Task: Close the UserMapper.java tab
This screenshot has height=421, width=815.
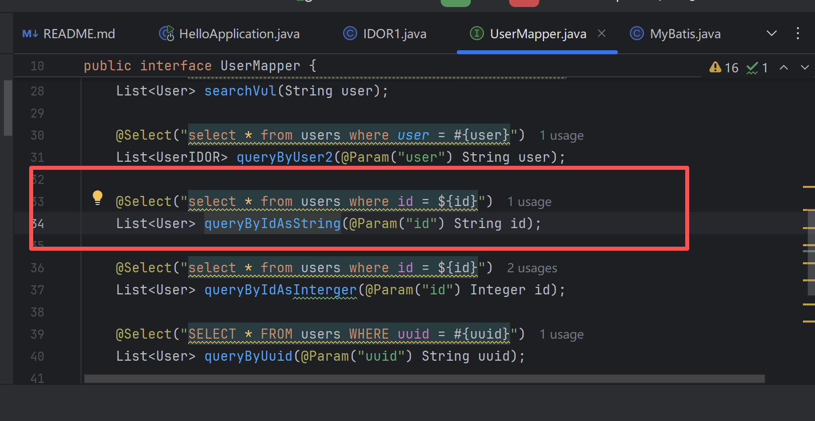Action: pyautogui.click(x=602, y=33)
